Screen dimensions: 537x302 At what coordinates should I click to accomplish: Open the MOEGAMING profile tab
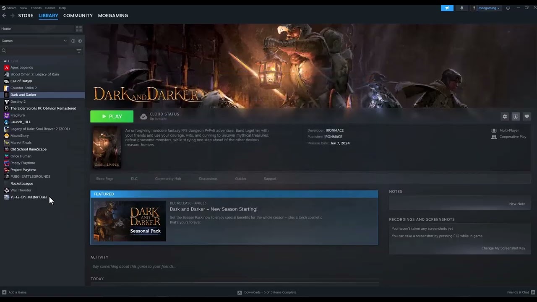(x=113, y=16)
